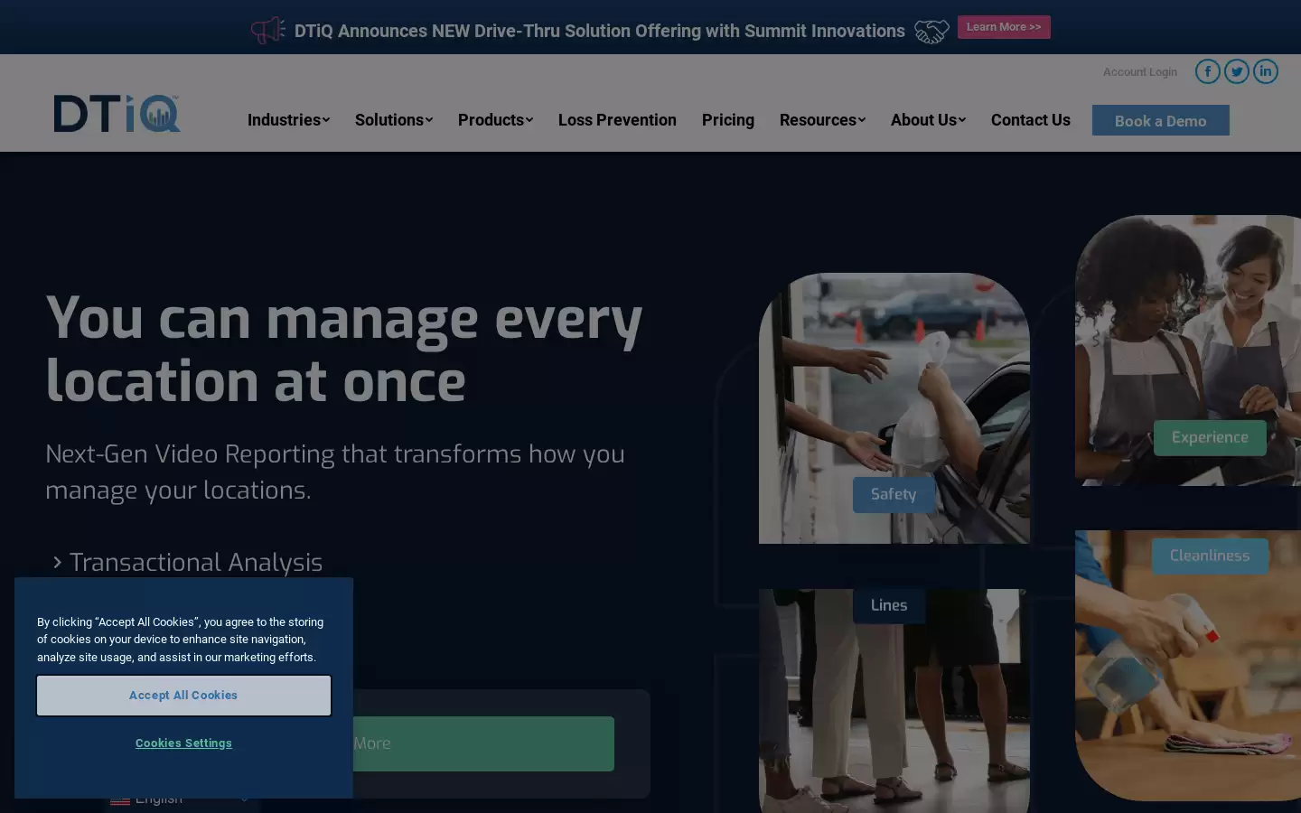This screenshot has width=1301, height=813.
Task: Select the Experience label on barista photo
Action: click(1210, 437)
